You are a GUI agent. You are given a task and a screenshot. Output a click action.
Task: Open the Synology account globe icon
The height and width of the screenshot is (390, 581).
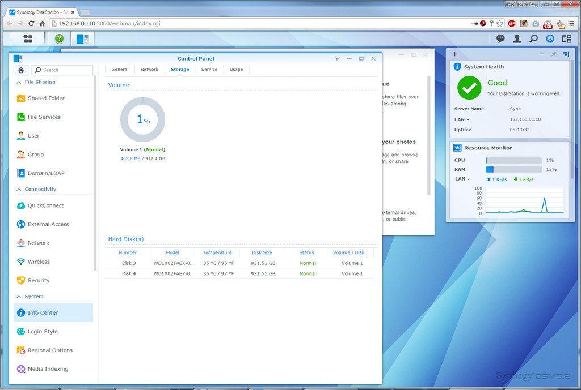point(550,38)
